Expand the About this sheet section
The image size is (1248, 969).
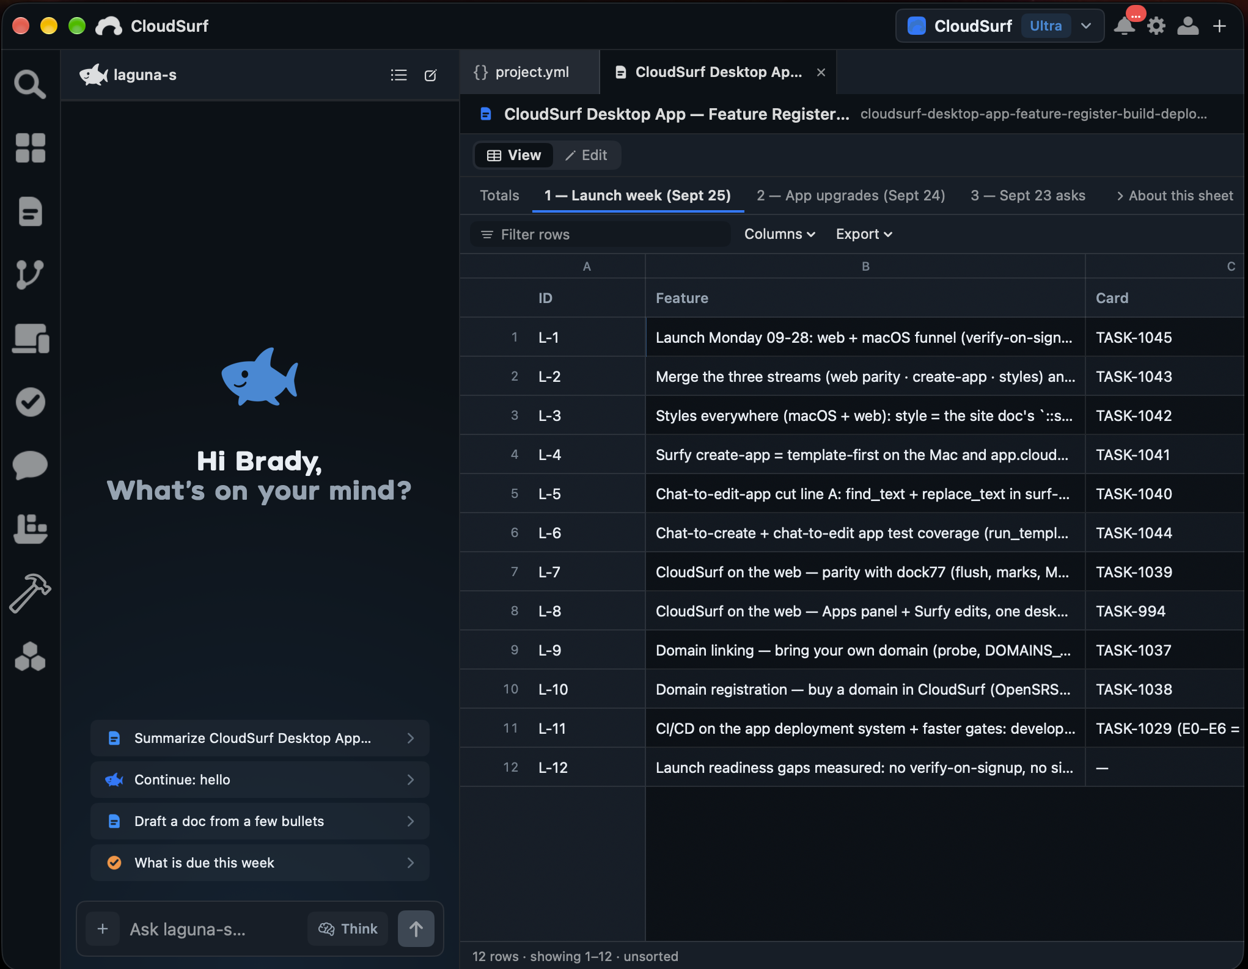[x=1174, y=196]
